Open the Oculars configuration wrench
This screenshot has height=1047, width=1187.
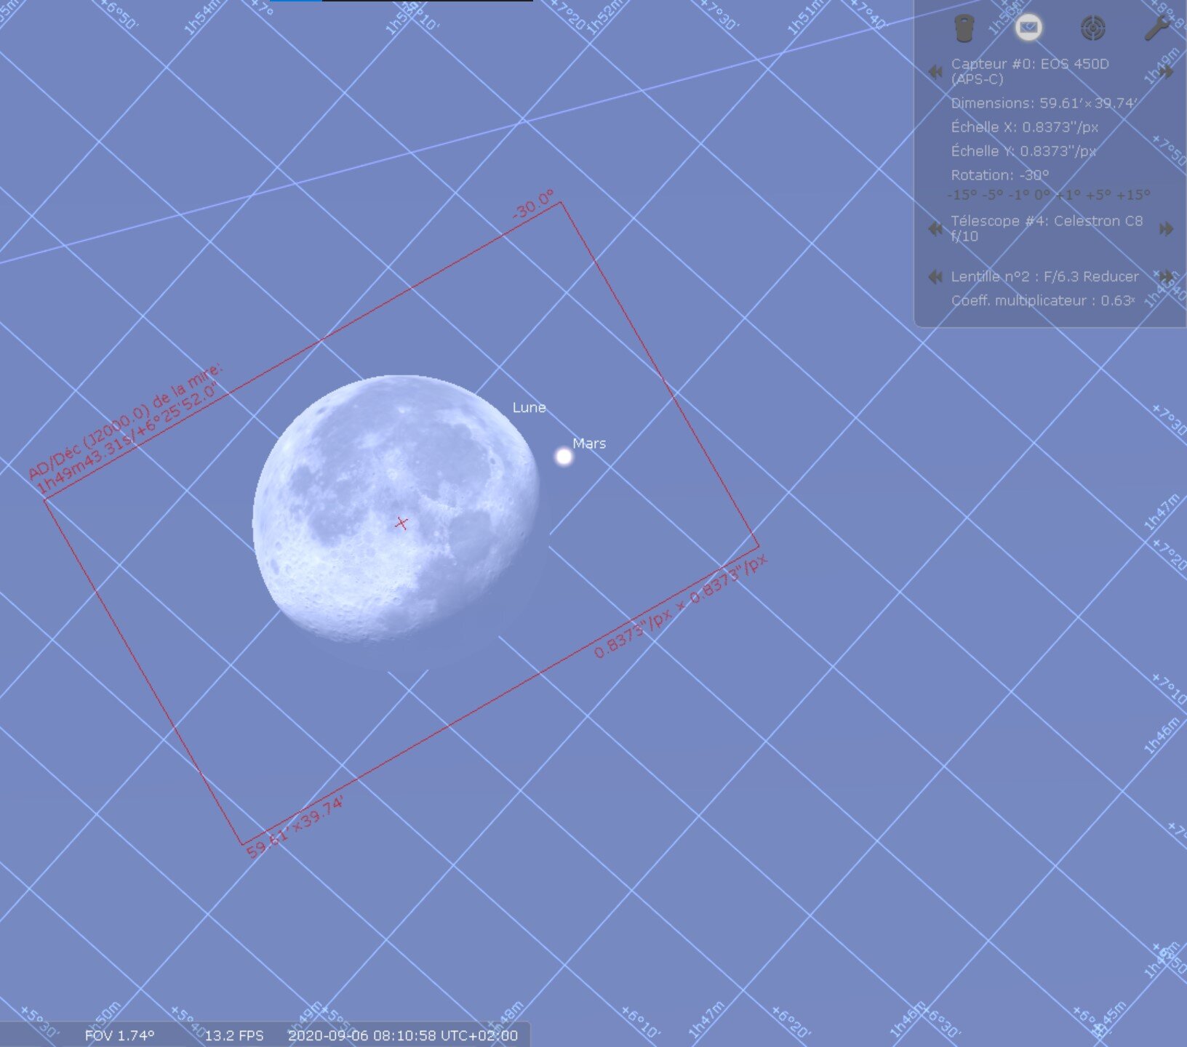pyautogui.click(x=1156, y=28)
